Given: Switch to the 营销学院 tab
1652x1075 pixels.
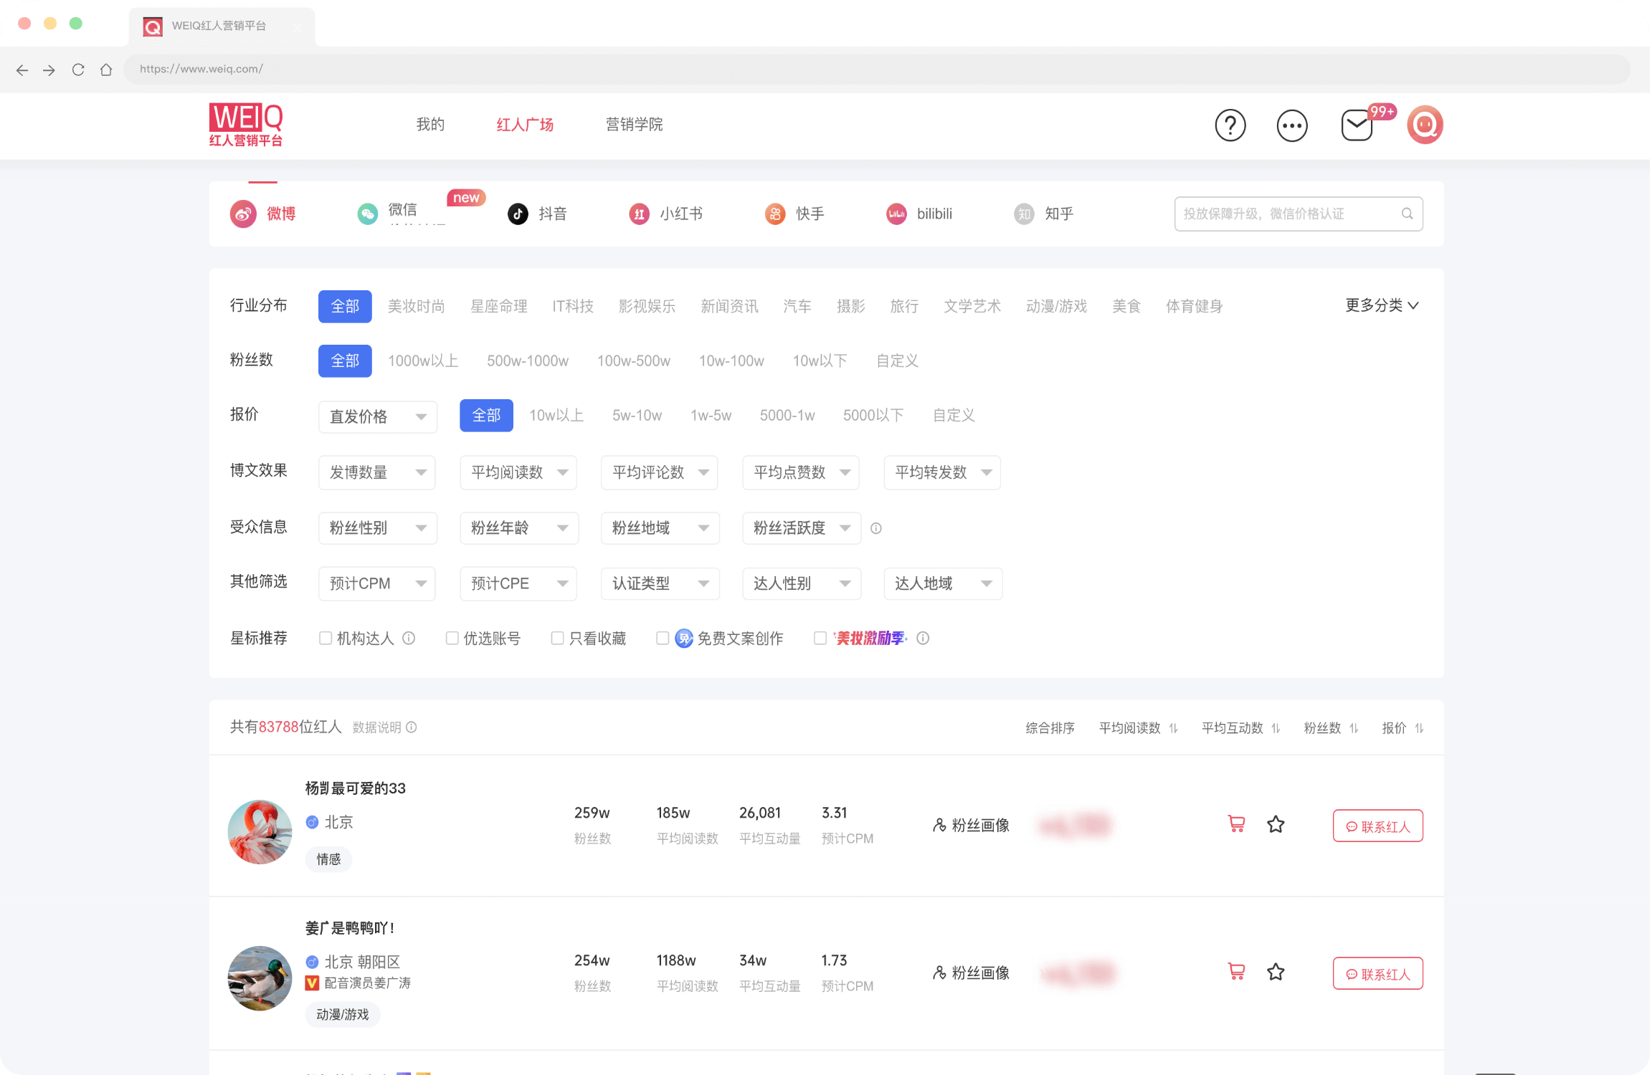Looking at the screenshot, I should pos(634,125).
